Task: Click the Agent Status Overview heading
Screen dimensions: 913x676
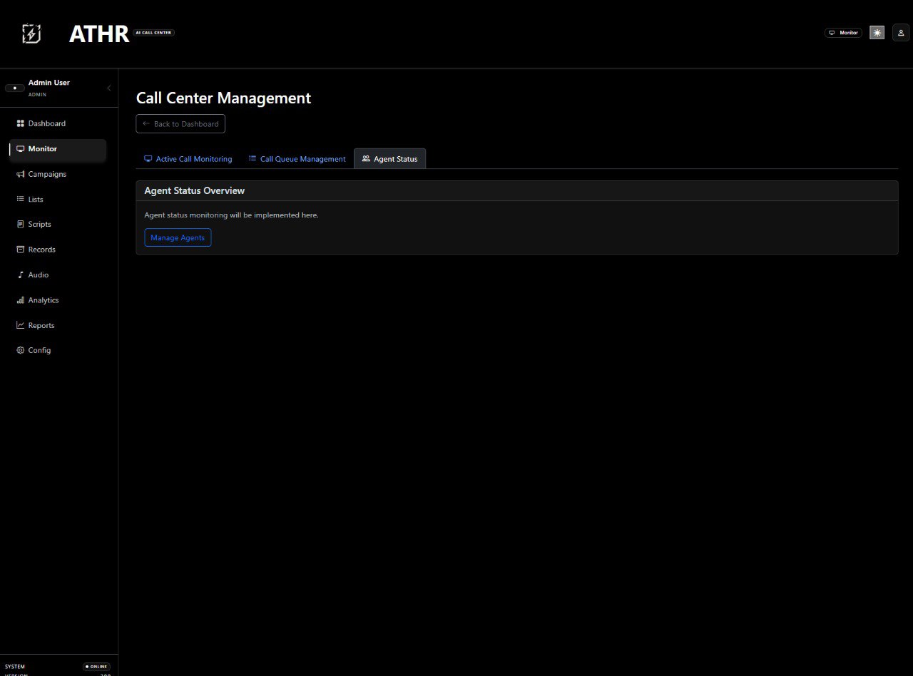Action: (x=194, y=191)
